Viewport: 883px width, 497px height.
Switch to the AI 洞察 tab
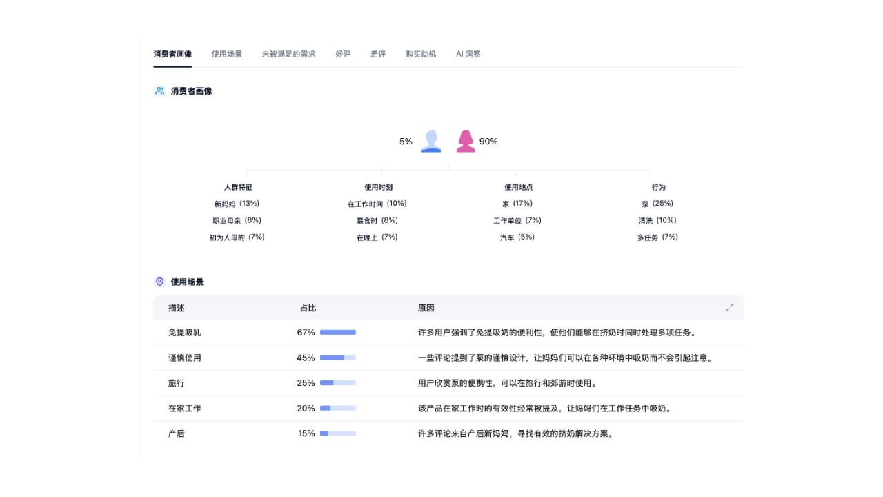tap(468, 53)
